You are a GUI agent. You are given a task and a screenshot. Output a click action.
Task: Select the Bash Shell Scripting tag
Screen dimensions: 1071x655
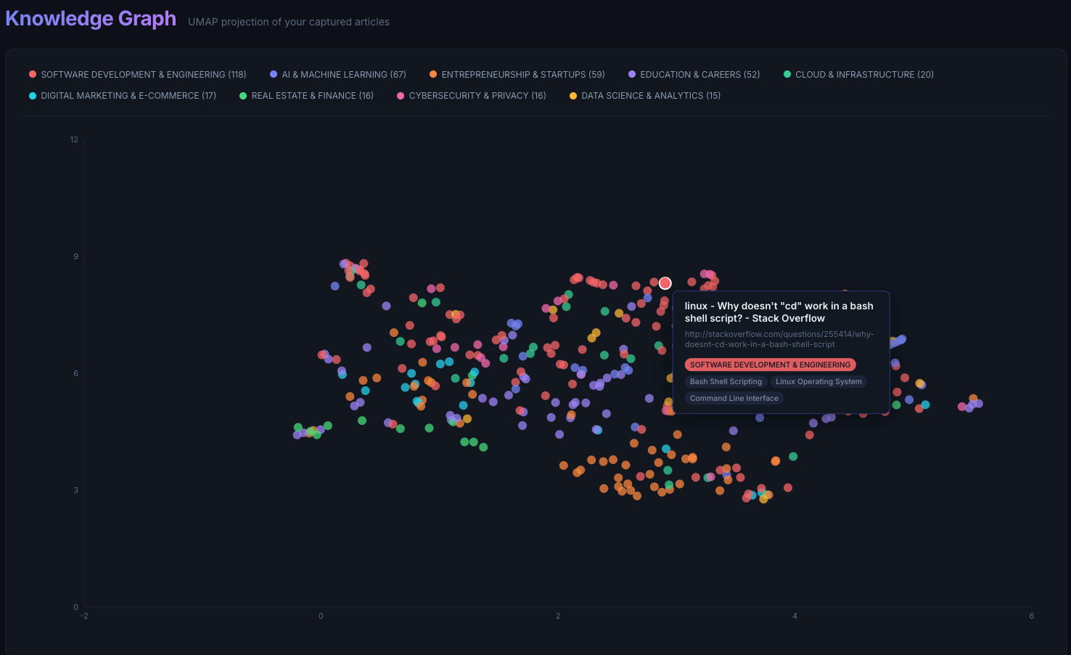(x=726, y=381)
